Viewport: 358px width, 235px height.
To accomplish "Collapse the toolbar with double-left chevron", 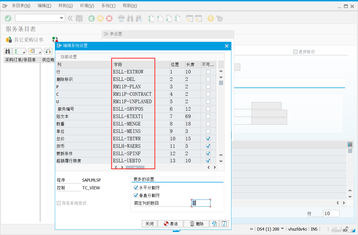I will [x=70, y=18].
